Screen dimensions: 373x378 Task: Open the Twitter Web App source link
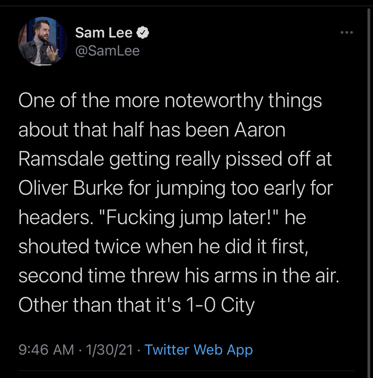point(199,350)
